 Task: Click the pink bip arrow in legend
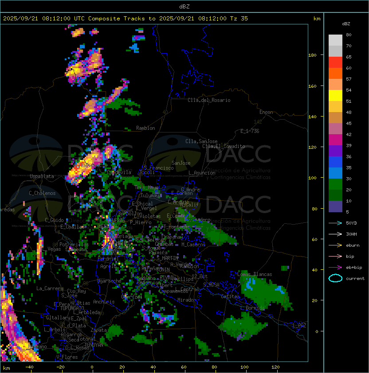click(335, 256)
